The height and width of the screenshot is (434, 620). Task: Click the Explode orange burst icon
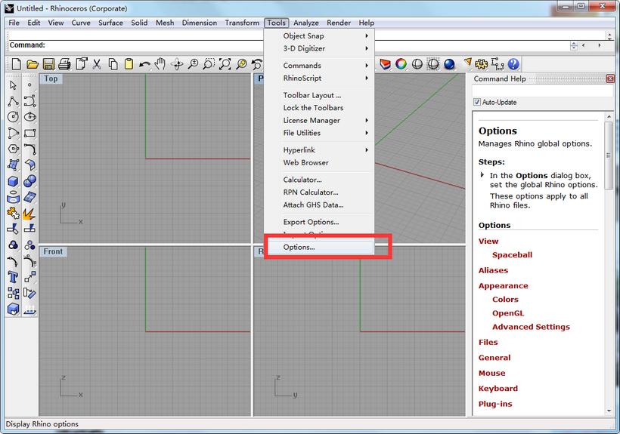point(29,214)
